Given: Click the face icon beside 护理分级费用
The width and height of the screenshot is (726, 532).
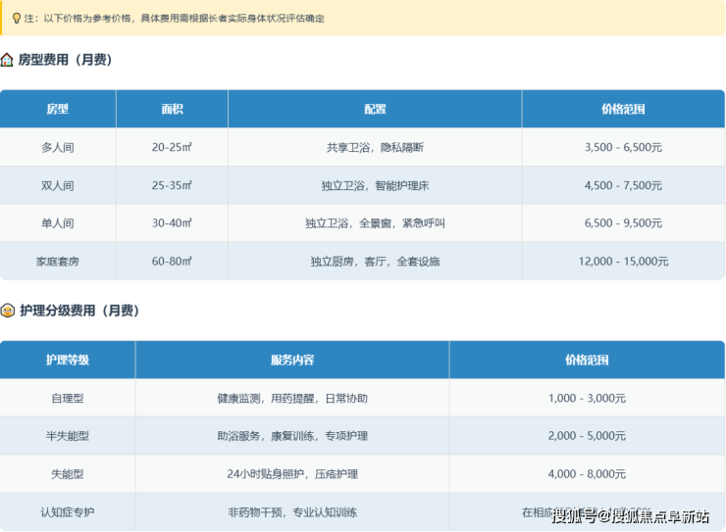Looking at the screenshot, I should pyautogui.click(x=8, y=311).
